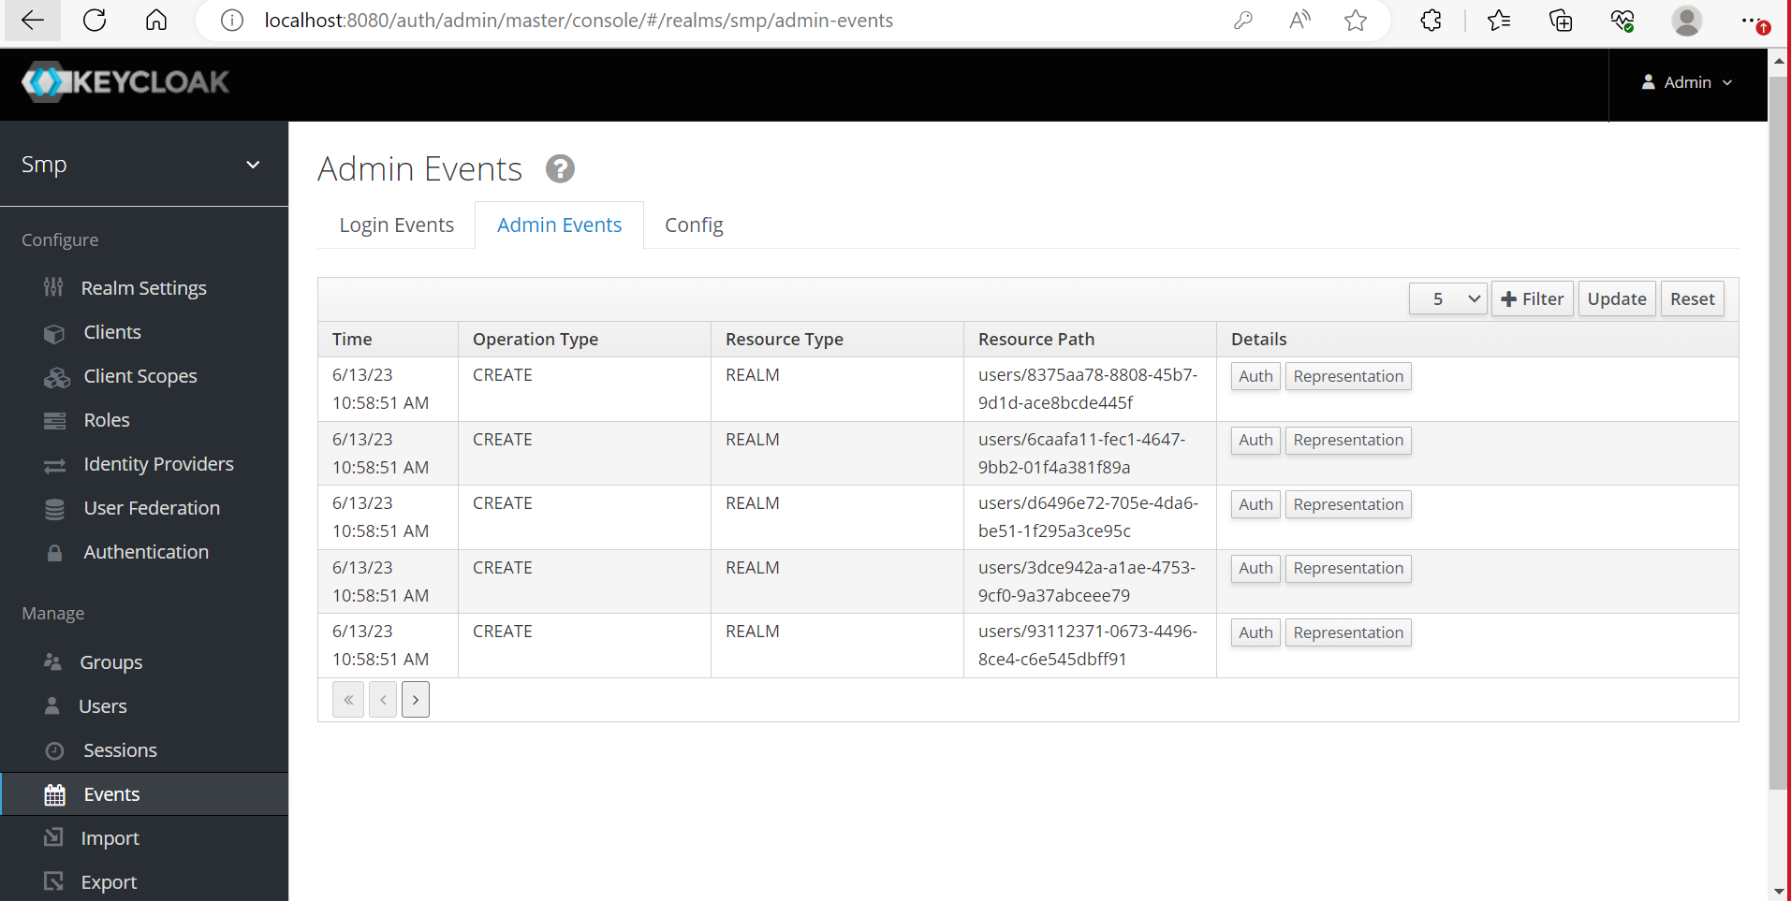Image resolution: width=1791 pixels, height=901 pixels.
Task: Click the Update button
Action: coord(1616,298)
